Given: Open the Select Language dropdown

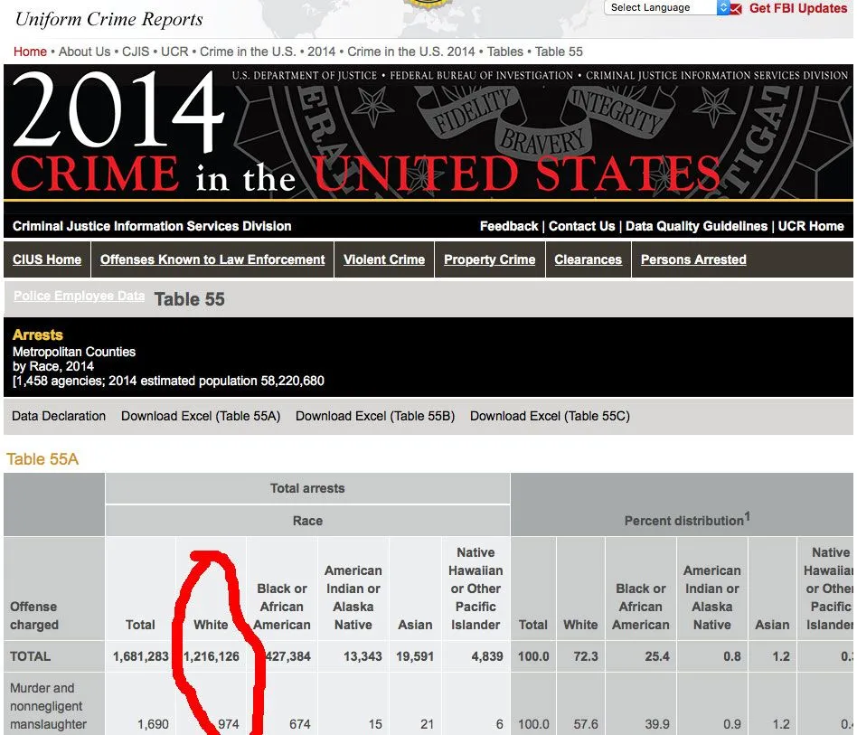Looking at the screenshot, I should coord(668,8).
